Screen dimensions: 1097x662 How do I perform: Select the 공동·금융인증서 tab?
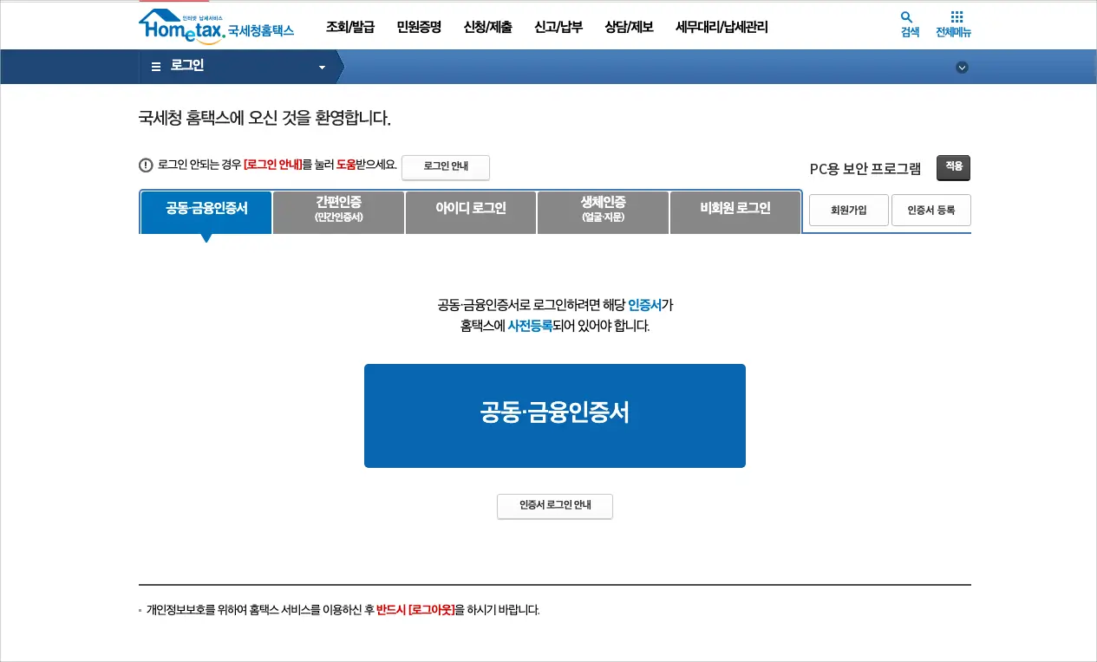tap(206, 211)
